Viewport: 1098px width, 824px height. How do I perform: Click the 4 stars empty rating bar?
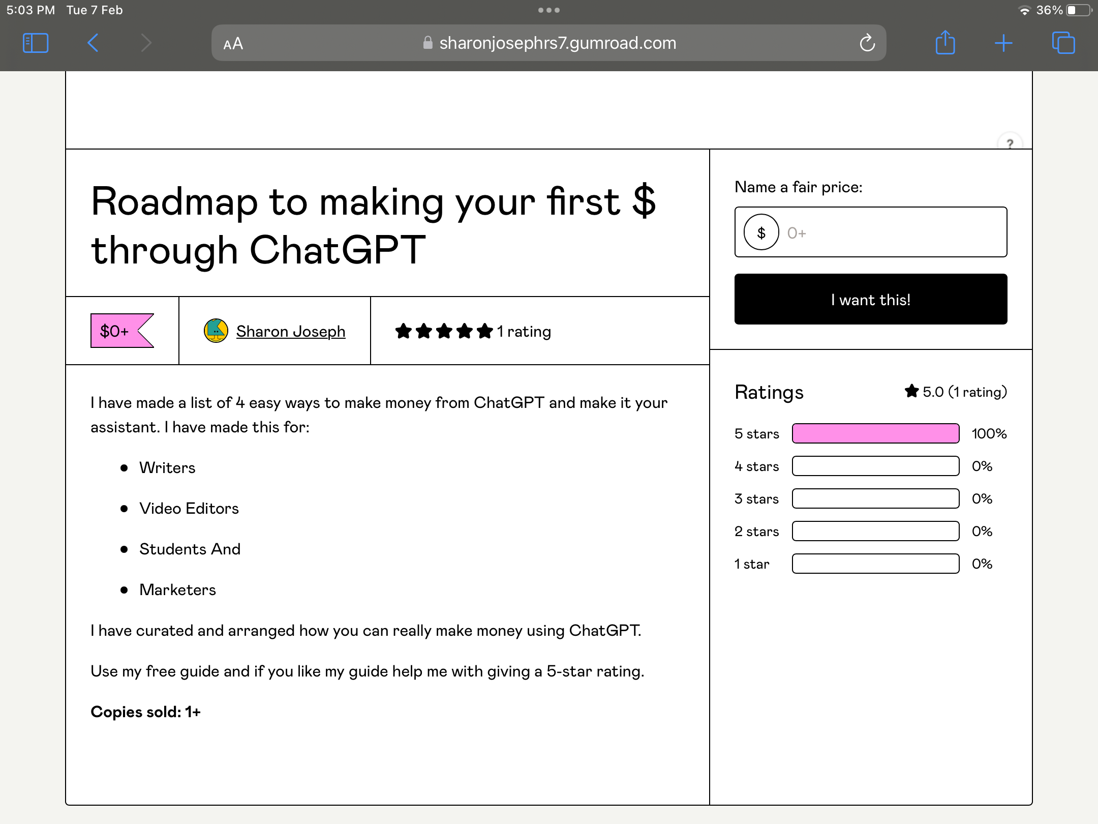[876, 466]
